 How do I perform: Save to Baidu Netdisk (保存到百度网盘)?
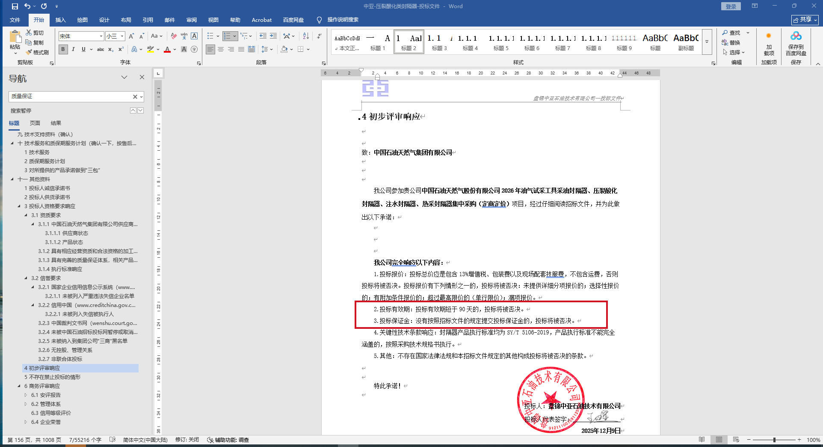(796, 44)
